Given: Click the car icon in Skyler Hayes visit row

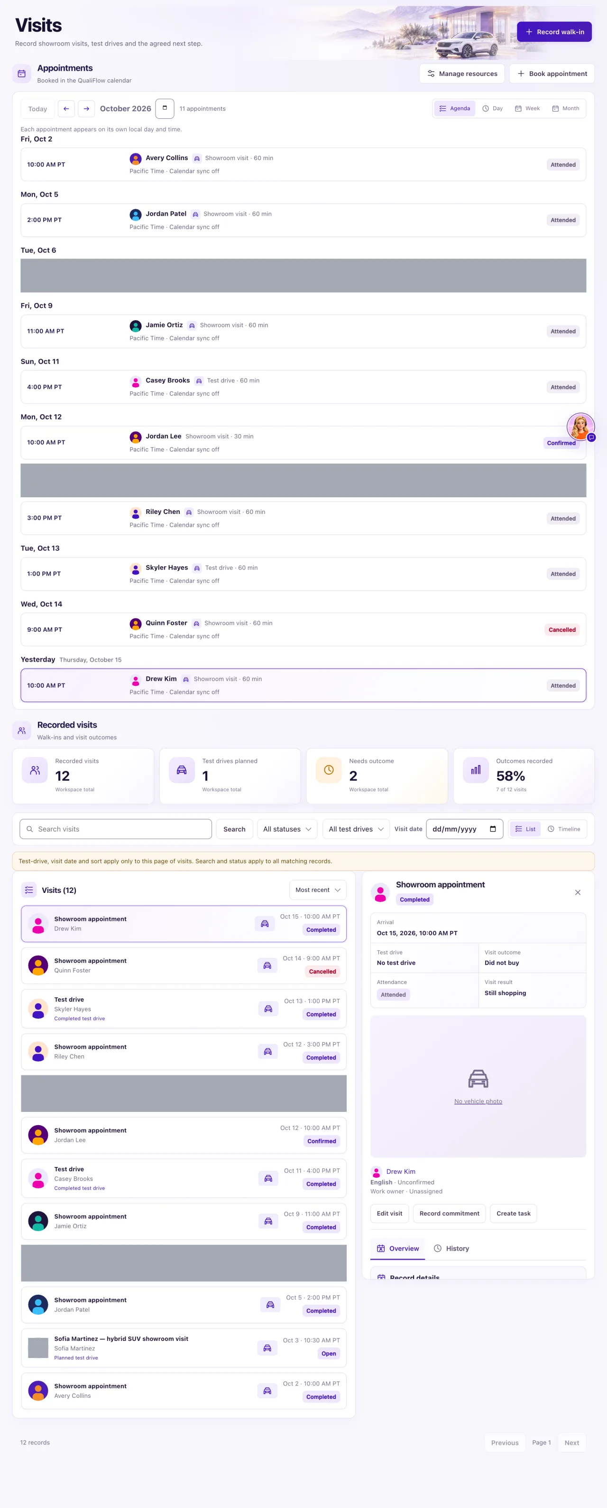Looking at the screenshot, I should 268,1008.
